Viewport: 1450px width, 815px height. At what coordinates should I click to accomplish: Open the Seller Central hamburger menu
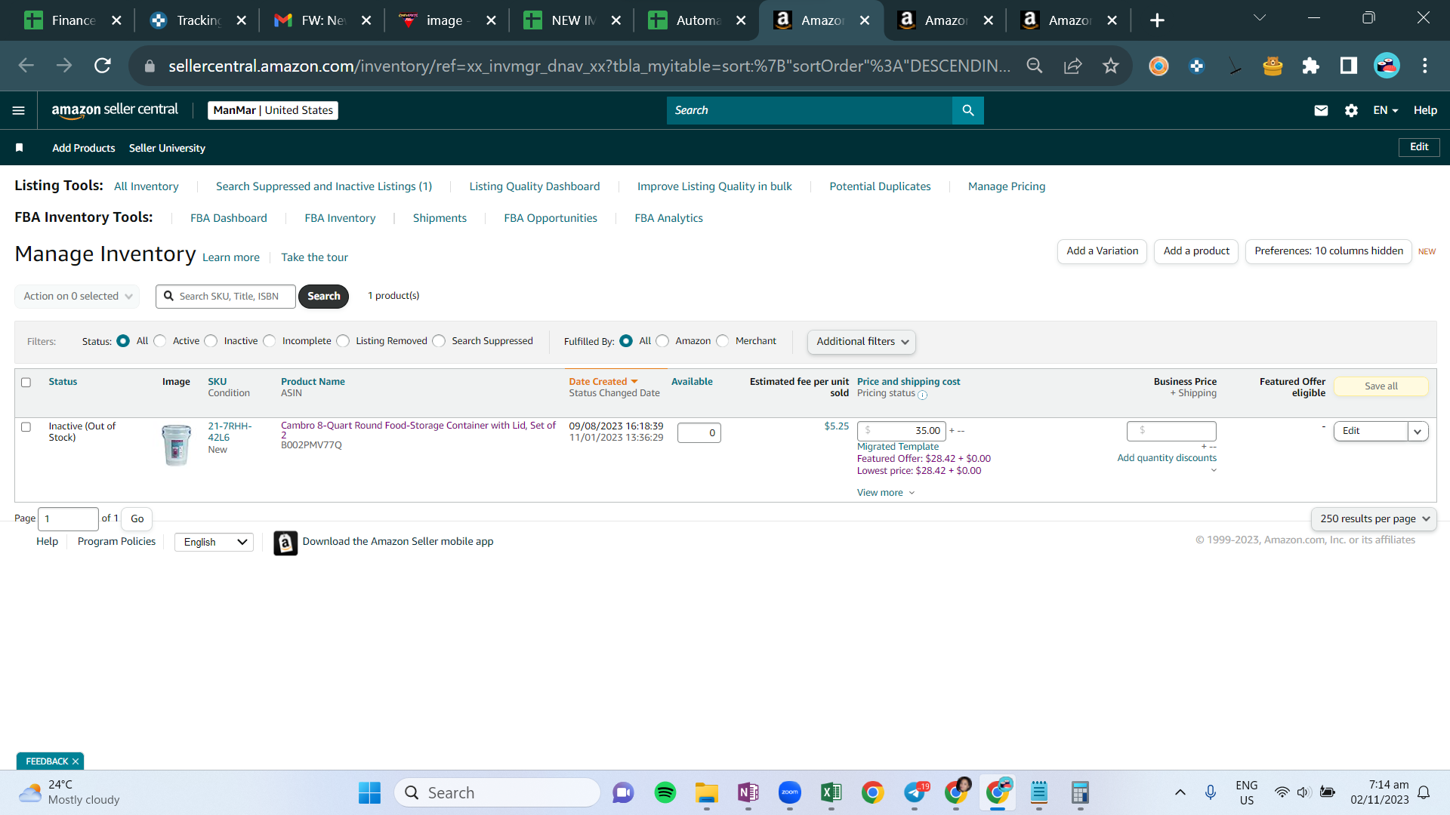click(19, 110)
